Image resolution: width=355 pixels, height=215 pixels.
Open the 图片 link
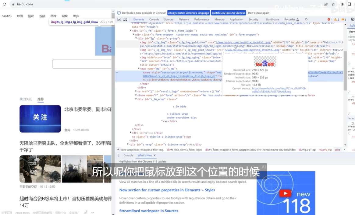pos(53,16)
